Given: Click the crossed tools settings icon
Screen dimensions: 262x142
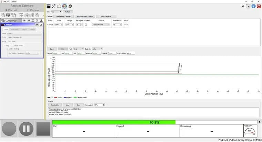Looking at the screenshot, I should [x=54, y=6].
